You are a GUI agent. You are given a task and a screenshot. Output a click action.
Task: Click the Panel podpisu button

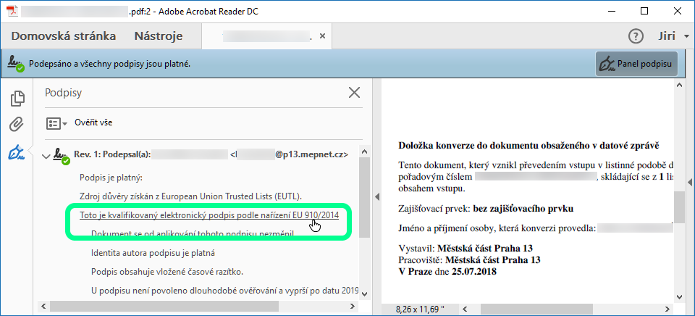636,65
